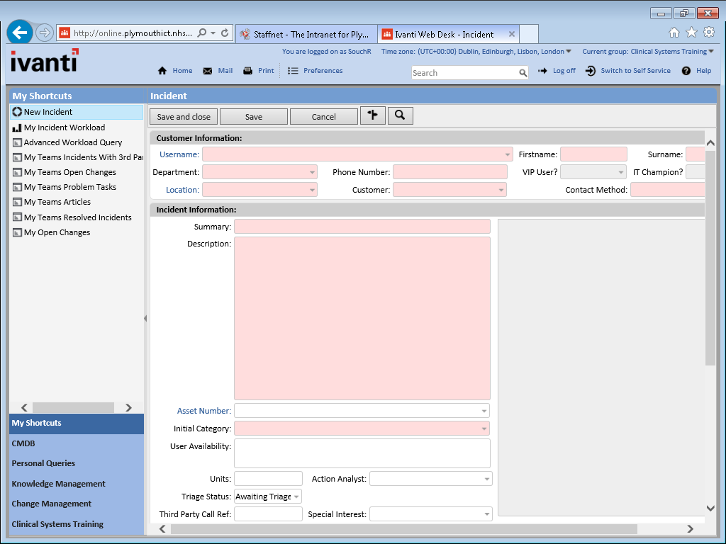
Task: Click the Units input field
Action: click(x=268, y=479)
